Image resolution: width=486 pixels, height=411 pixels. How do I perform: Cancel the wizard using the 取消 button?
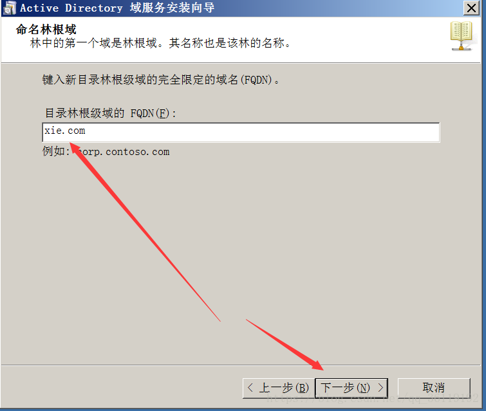point(434,388)
